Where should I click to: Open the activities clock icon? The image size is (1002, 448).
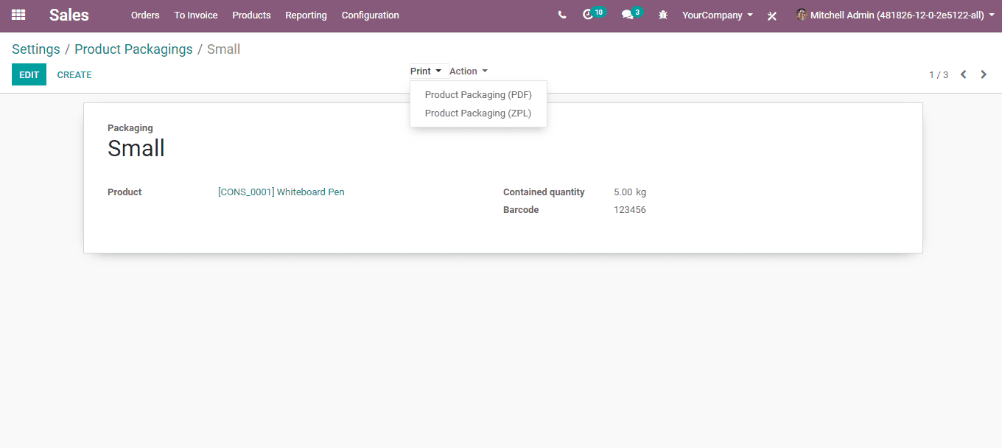tap(588, 15)
